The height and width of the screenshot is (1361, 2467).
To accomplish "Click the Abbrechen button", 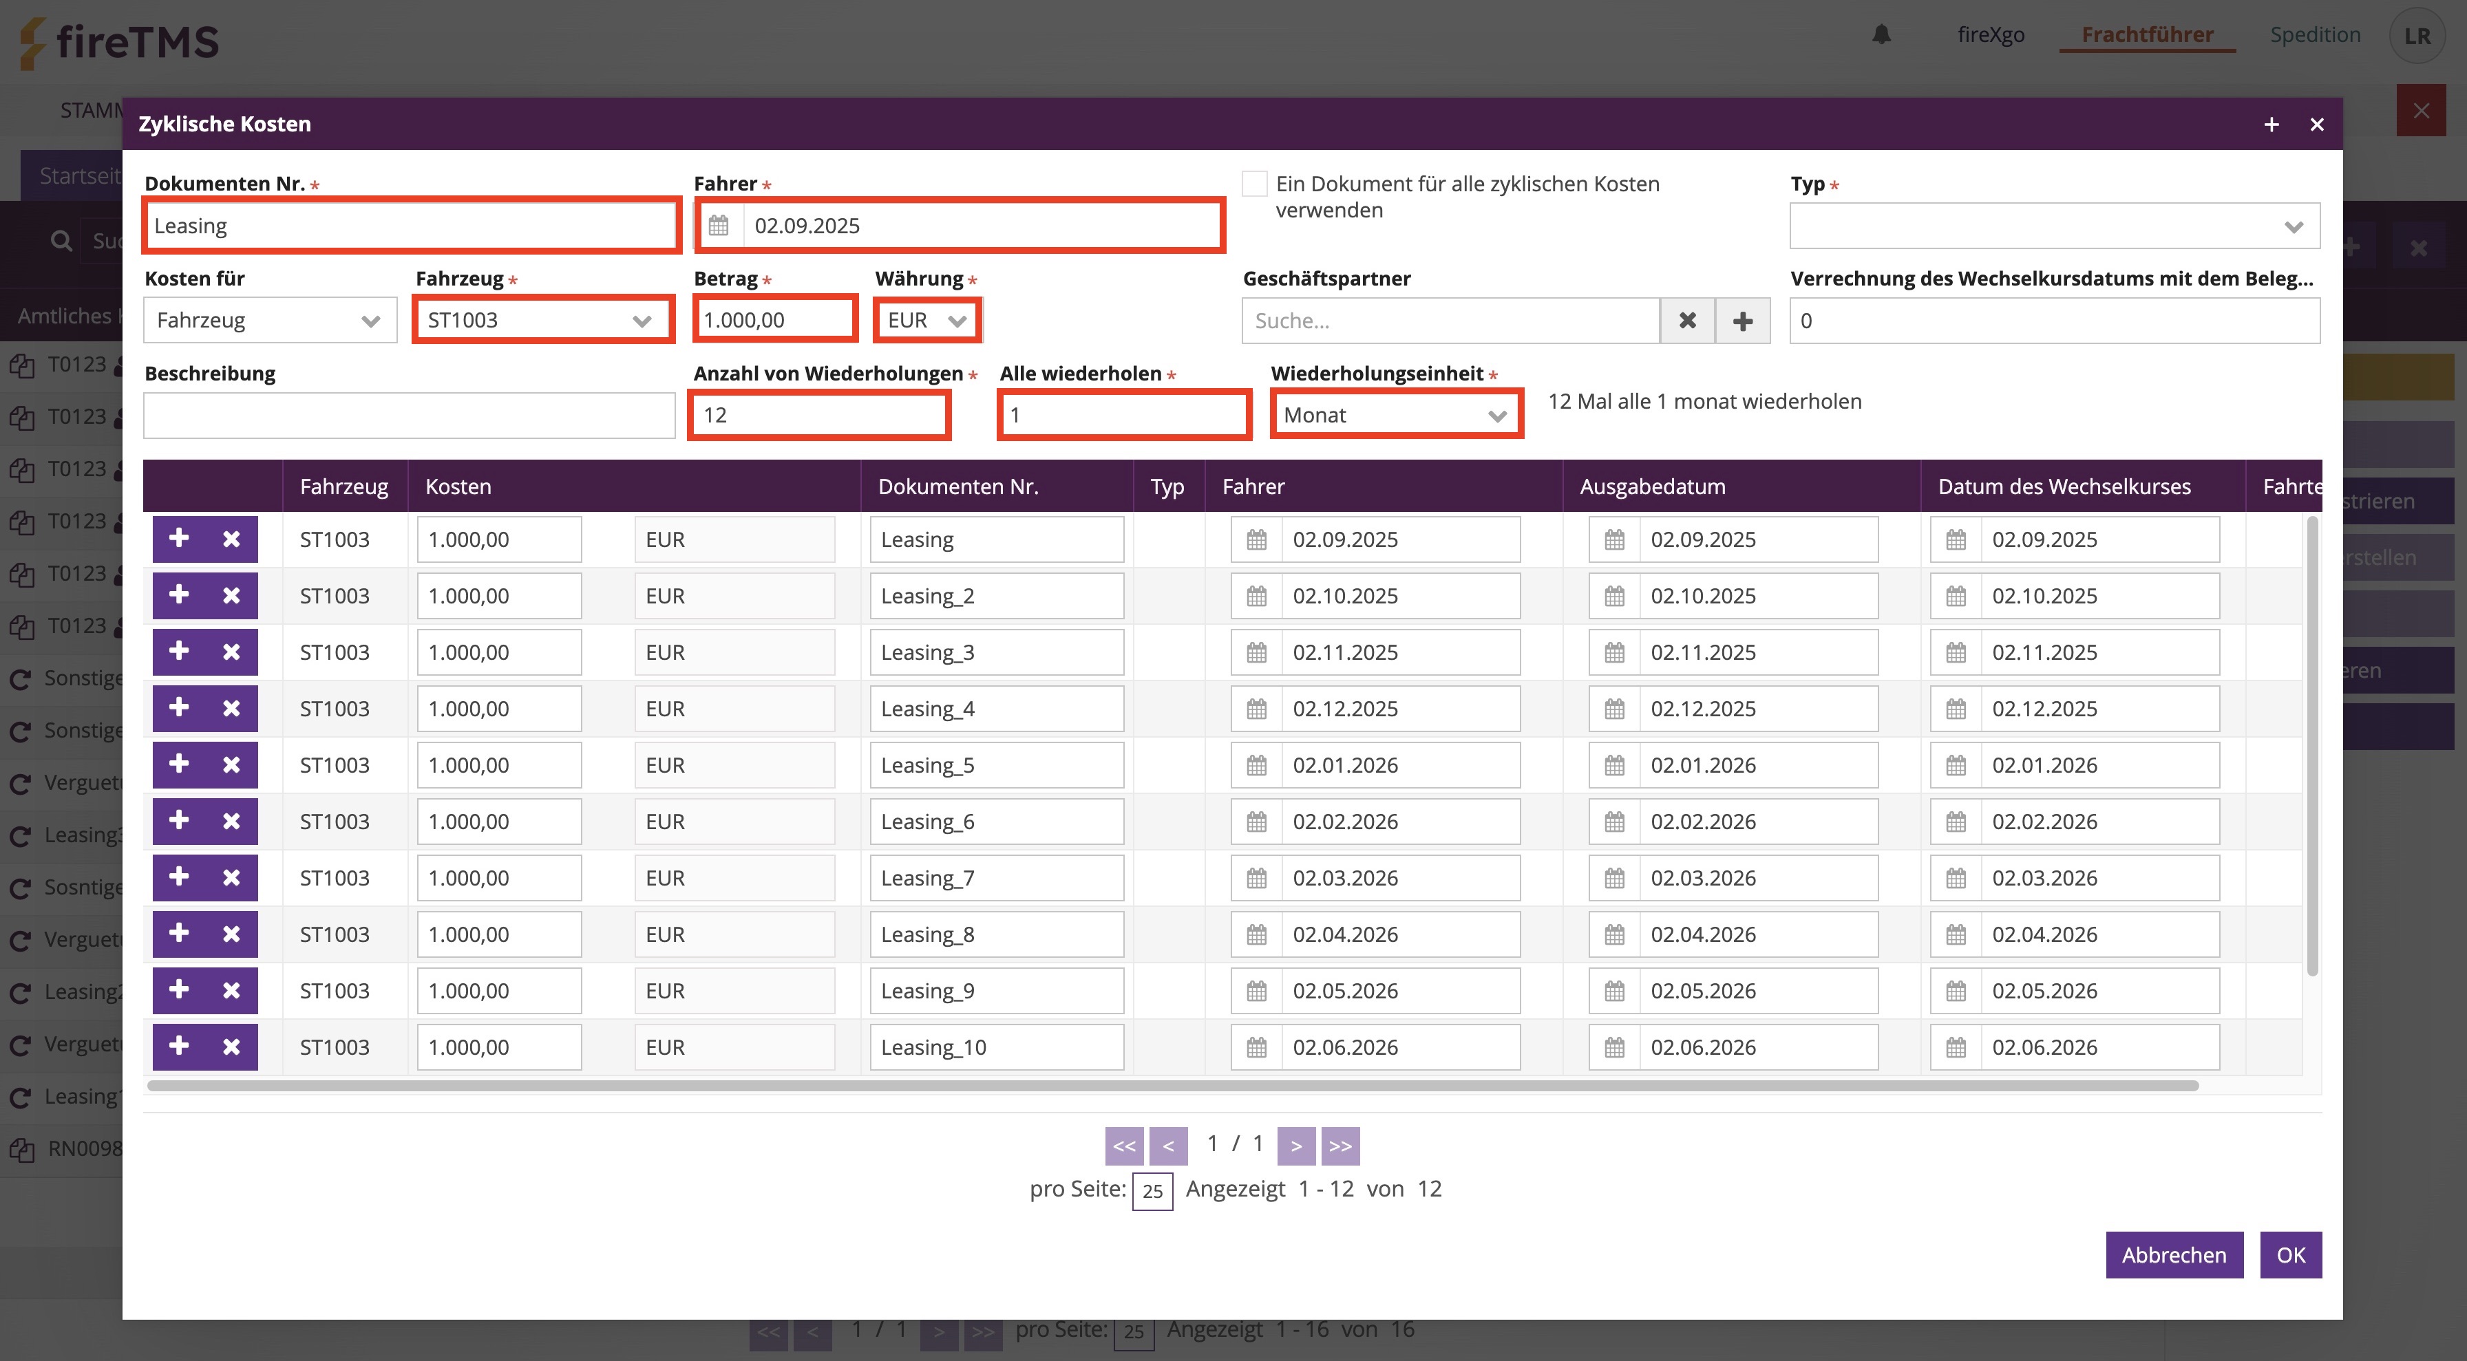I will (2173, 1255).
